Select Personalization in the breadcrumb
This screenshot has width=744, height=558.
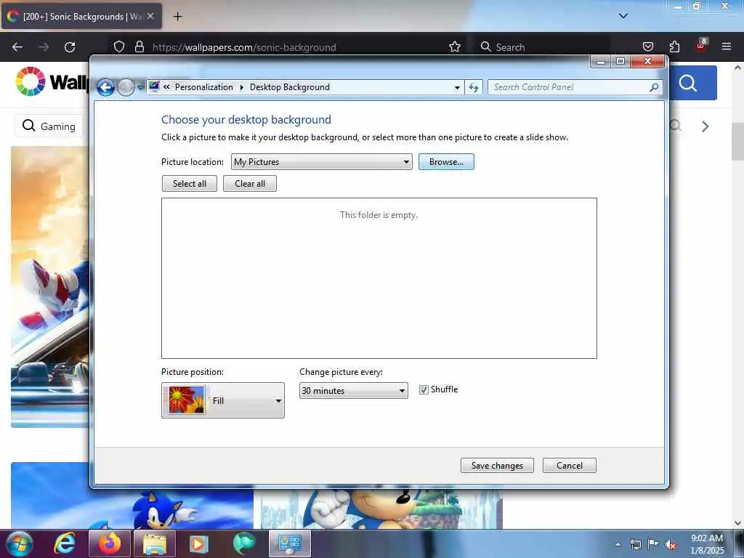204,87
